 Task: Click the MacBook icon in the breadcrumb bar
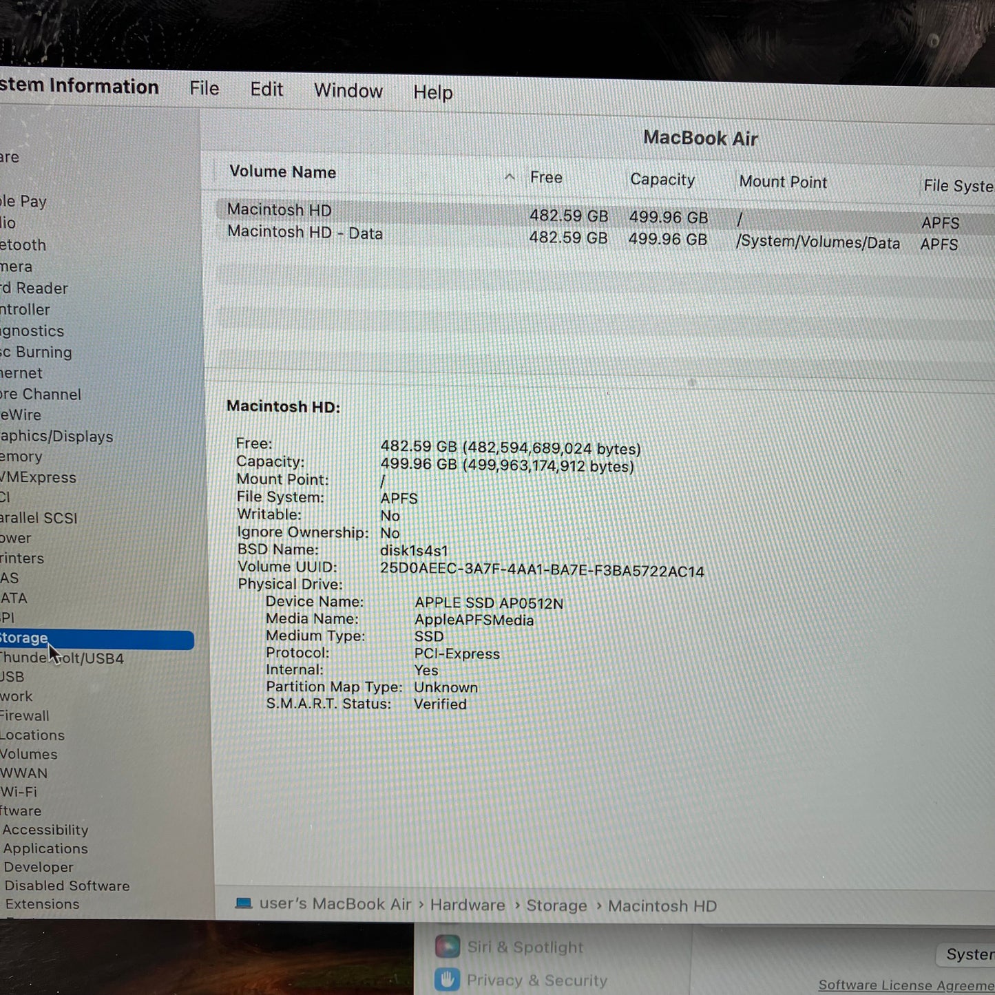[242, 903]
